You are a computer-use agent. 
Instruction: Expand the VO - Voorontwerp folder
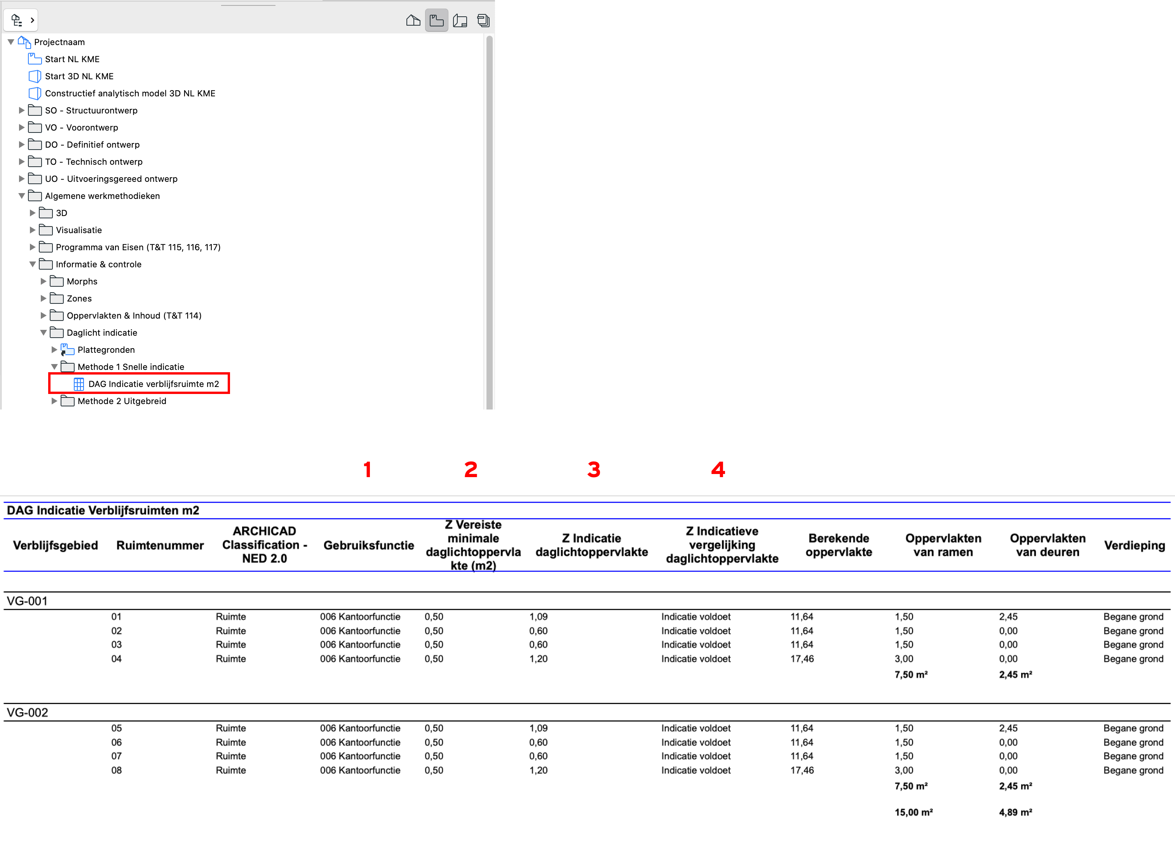coord(21,127)
